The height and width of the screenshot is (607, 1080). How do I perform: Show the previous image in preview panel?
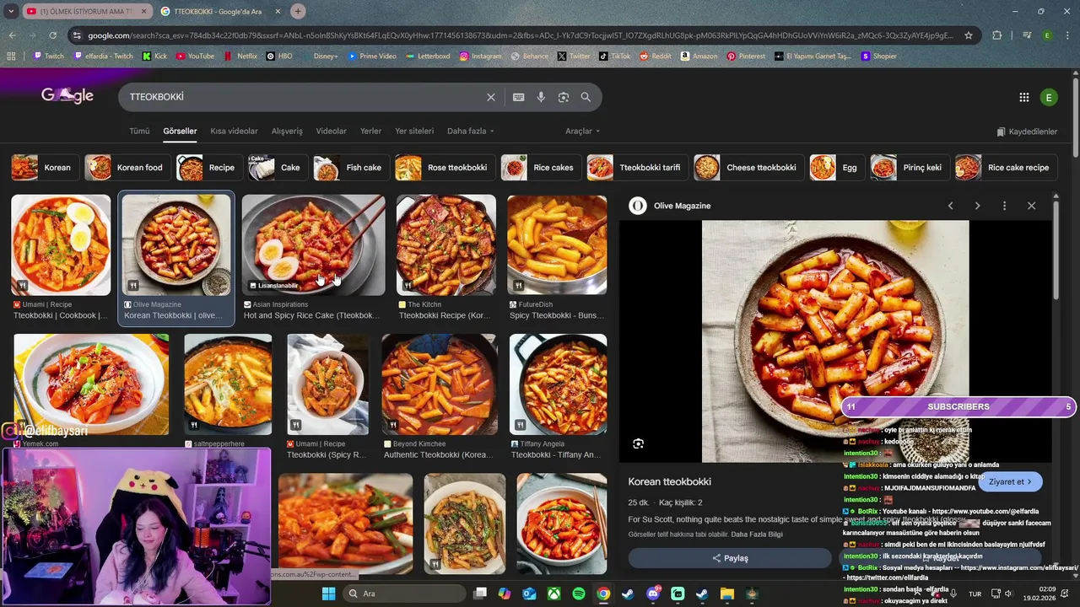(x=950, y=206)
